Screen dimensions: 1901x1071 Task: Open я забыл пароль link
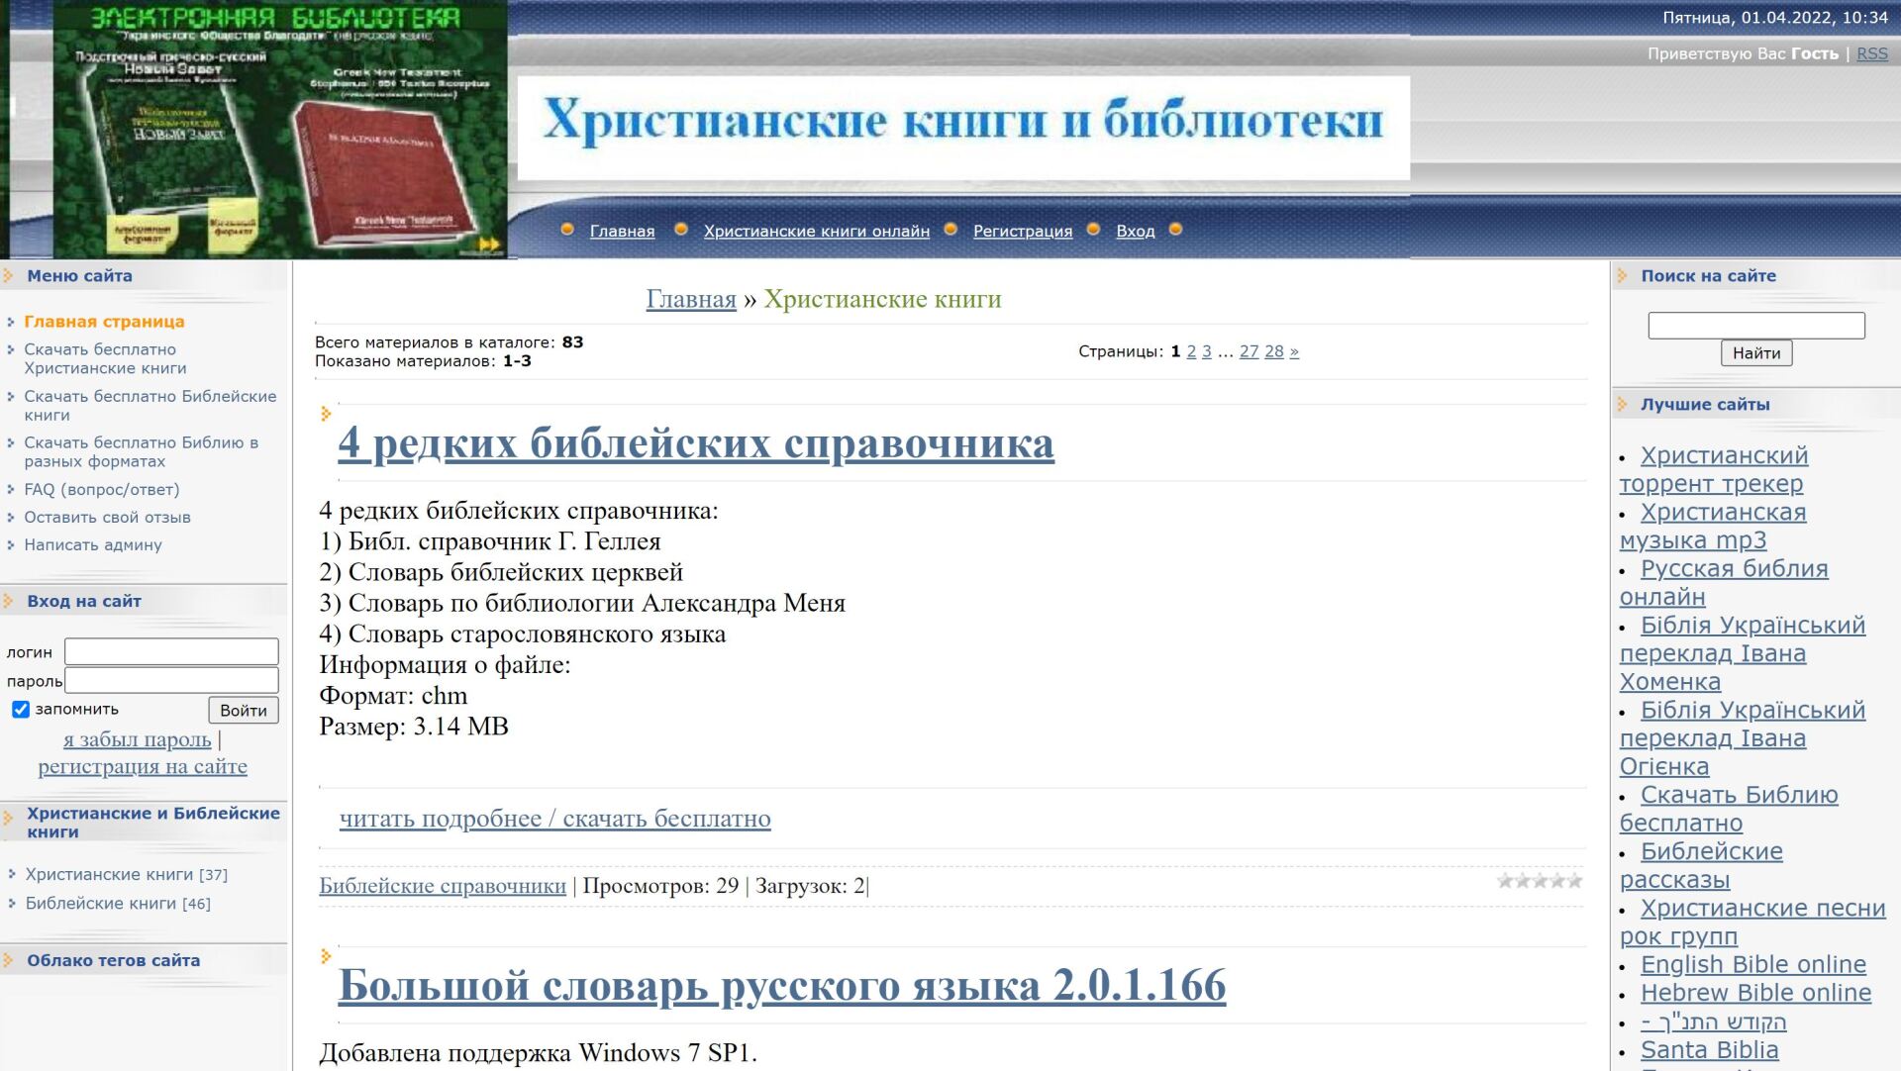point(138,739)
